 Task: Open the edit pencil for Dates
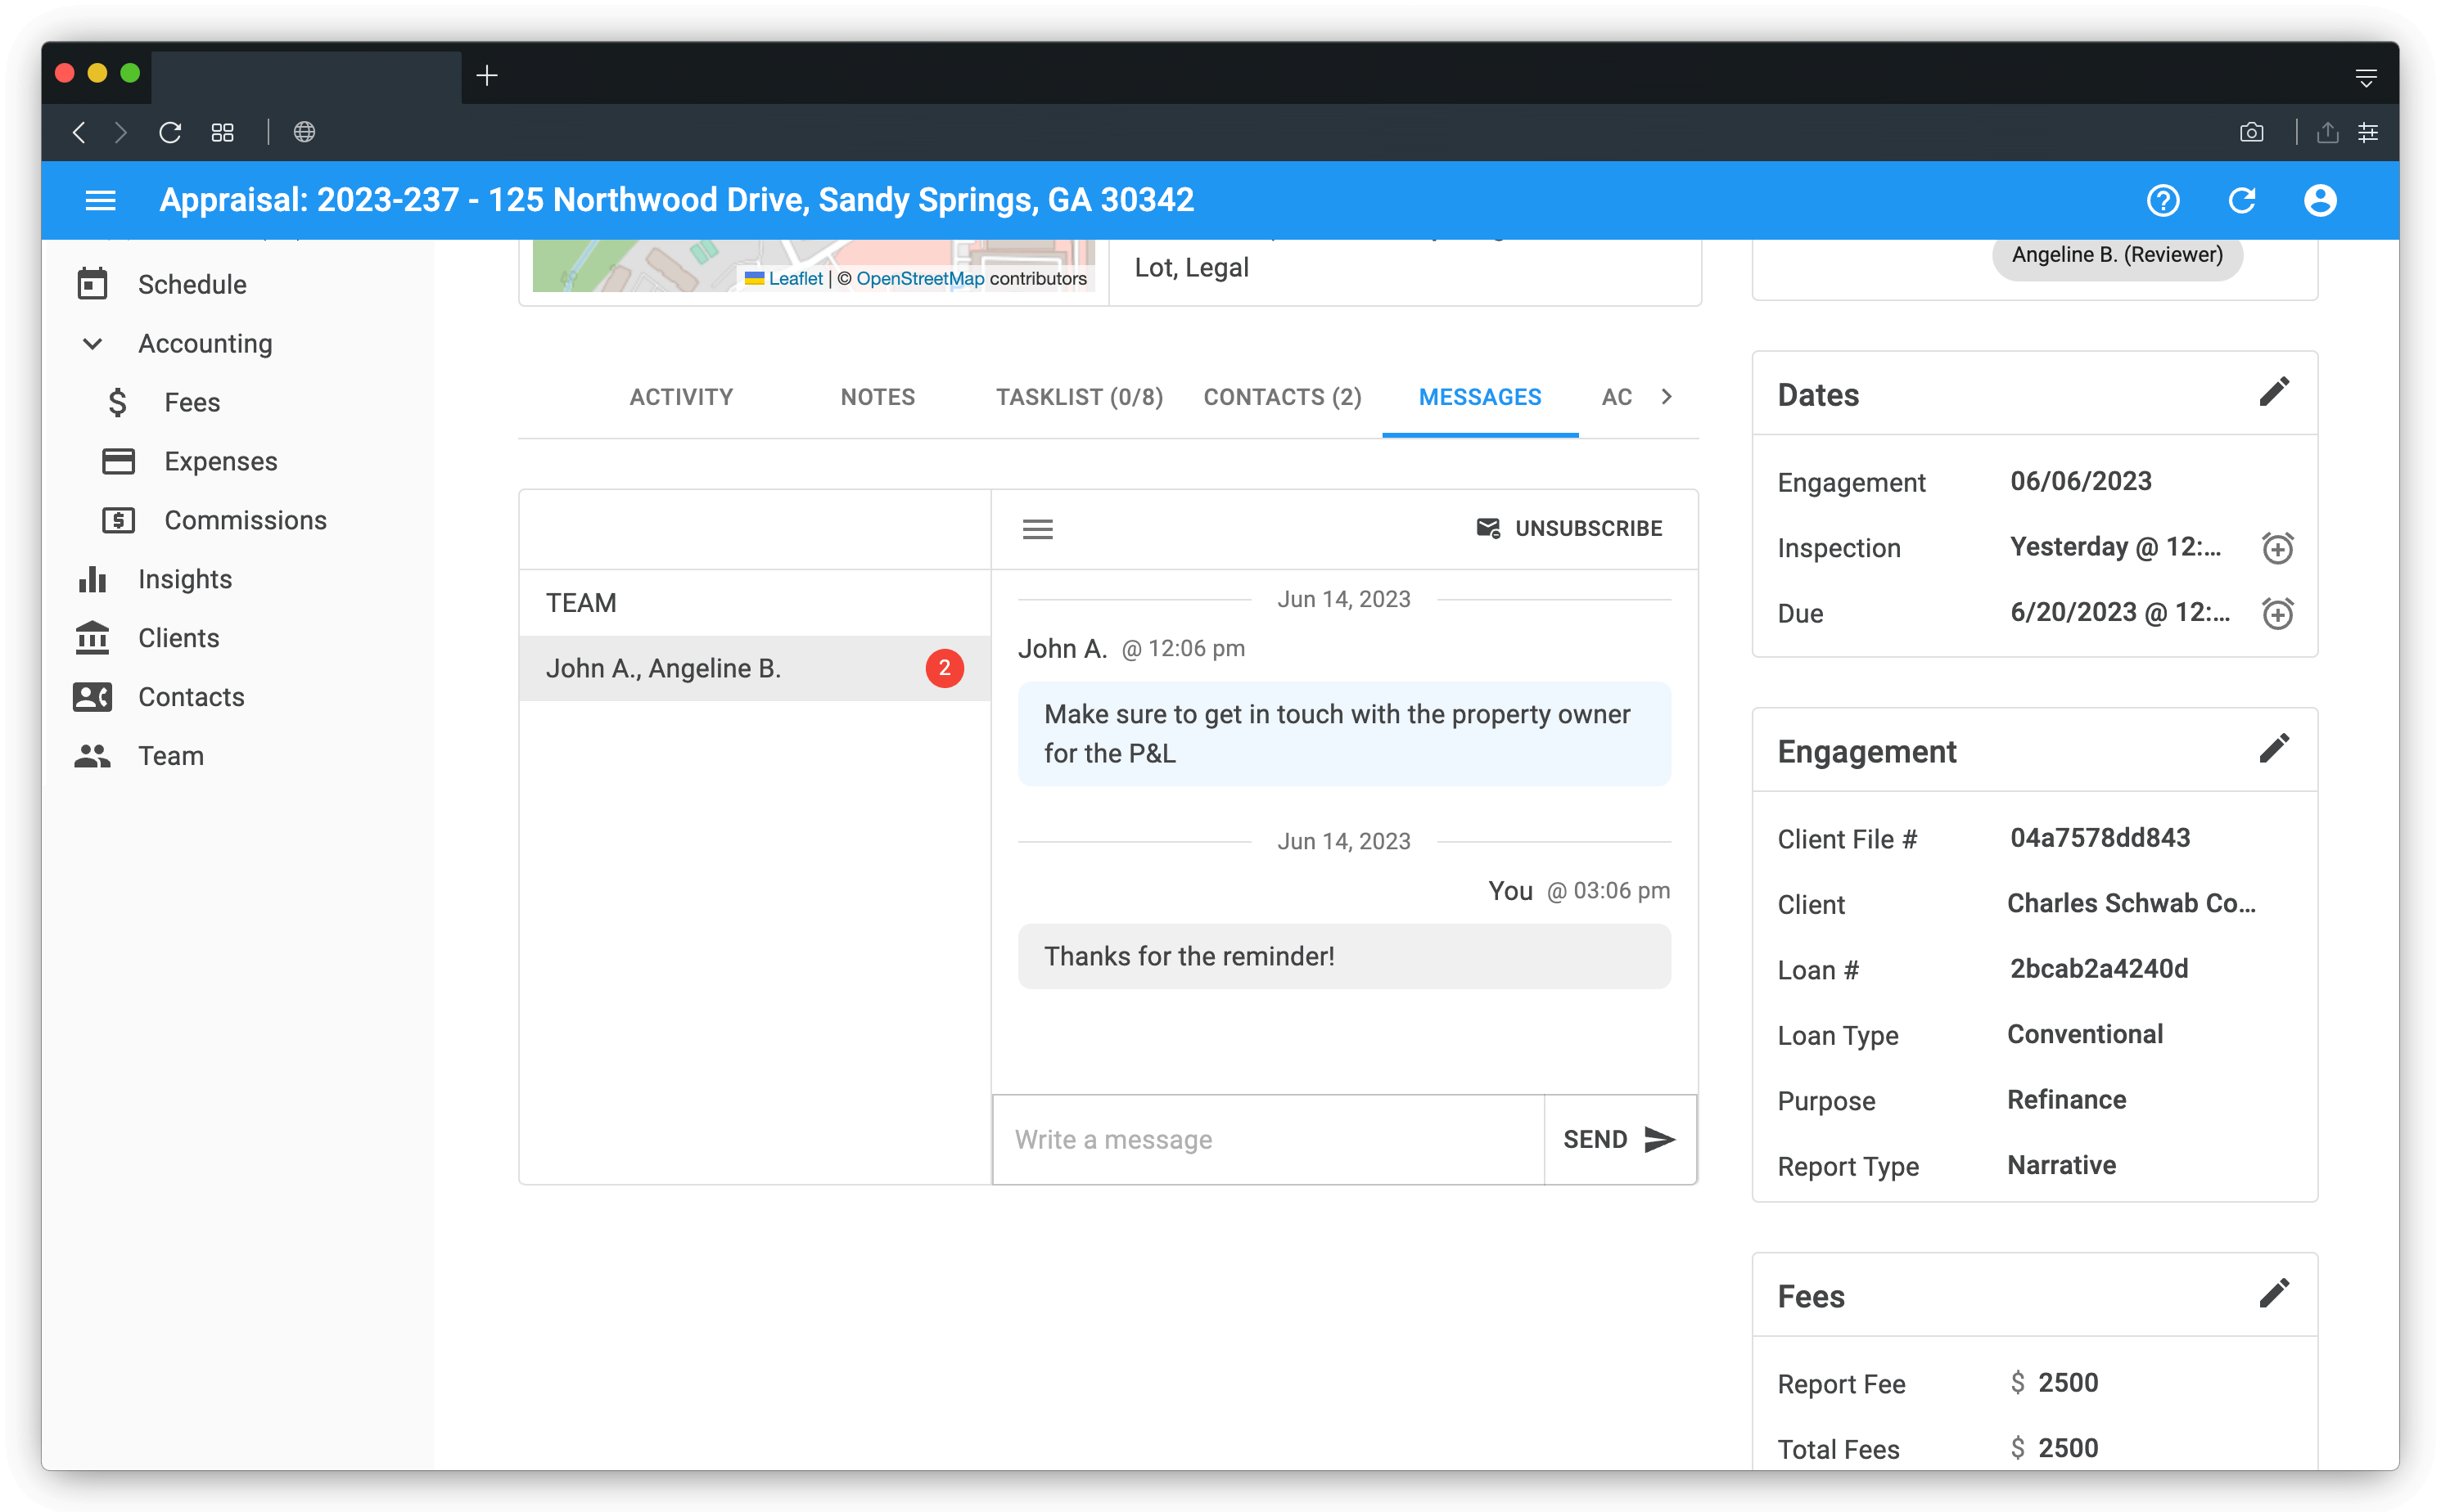[x=2275, y=391]
